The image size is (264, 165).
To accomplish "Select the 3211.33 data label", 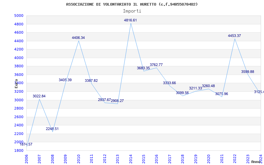I will click(x=195, y=88).
